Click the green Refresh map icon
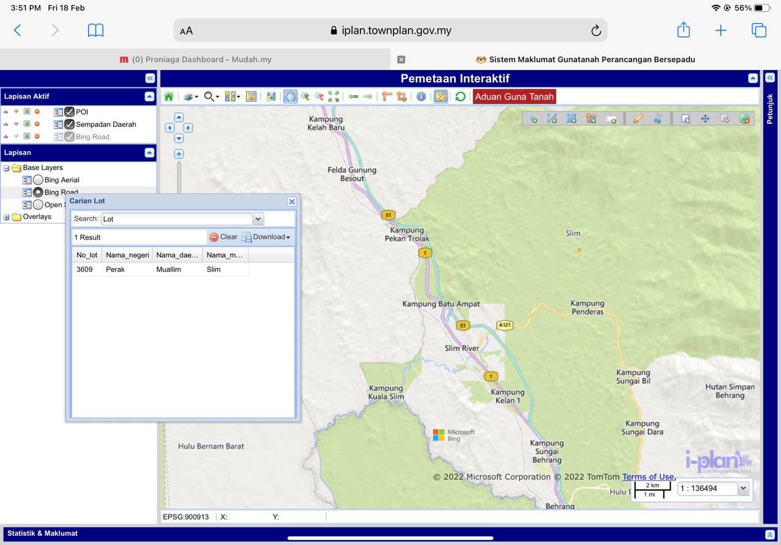Viewport: 781px width, 545px height. (x=460, y=97)
